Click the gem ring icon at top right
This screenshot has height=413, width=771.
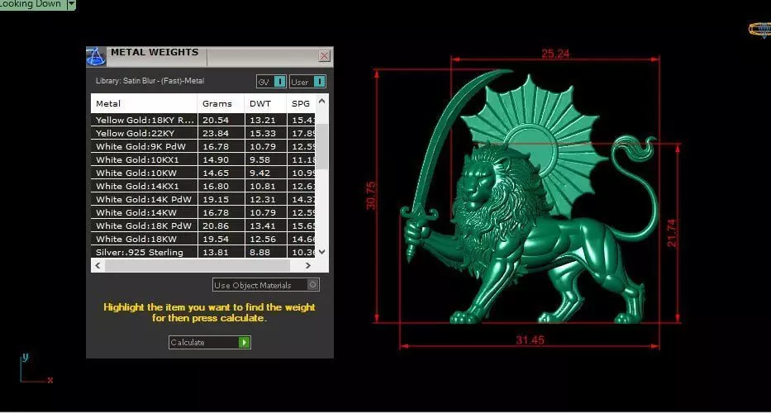760,29
